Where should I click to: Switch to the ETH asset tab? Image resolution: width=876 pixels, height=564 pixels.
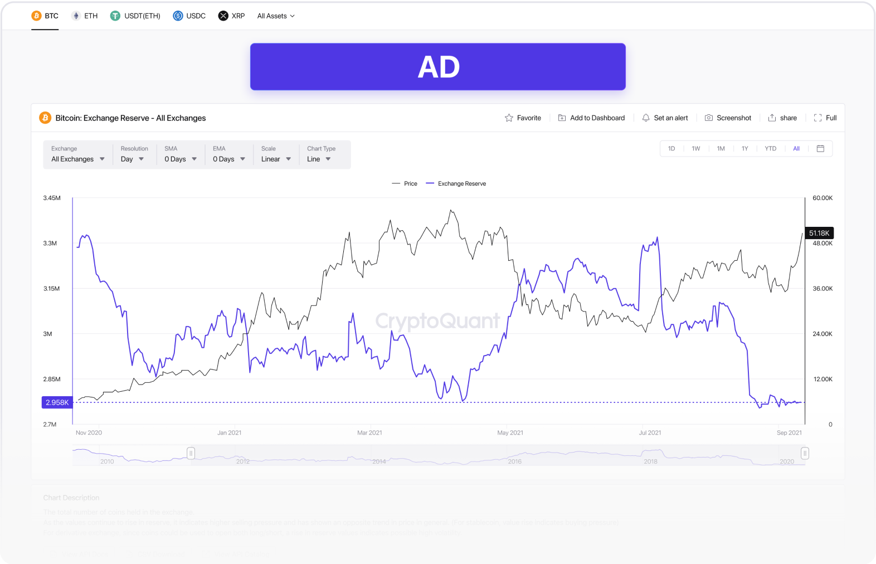[85, 16]
